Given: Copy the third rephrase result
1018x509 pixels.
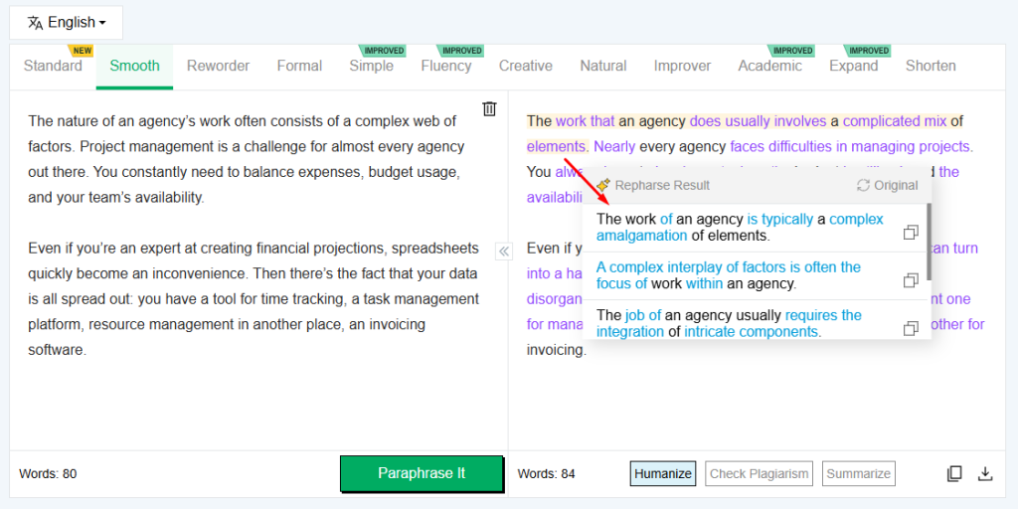Looking at the screenshot, I should point(910,328).
